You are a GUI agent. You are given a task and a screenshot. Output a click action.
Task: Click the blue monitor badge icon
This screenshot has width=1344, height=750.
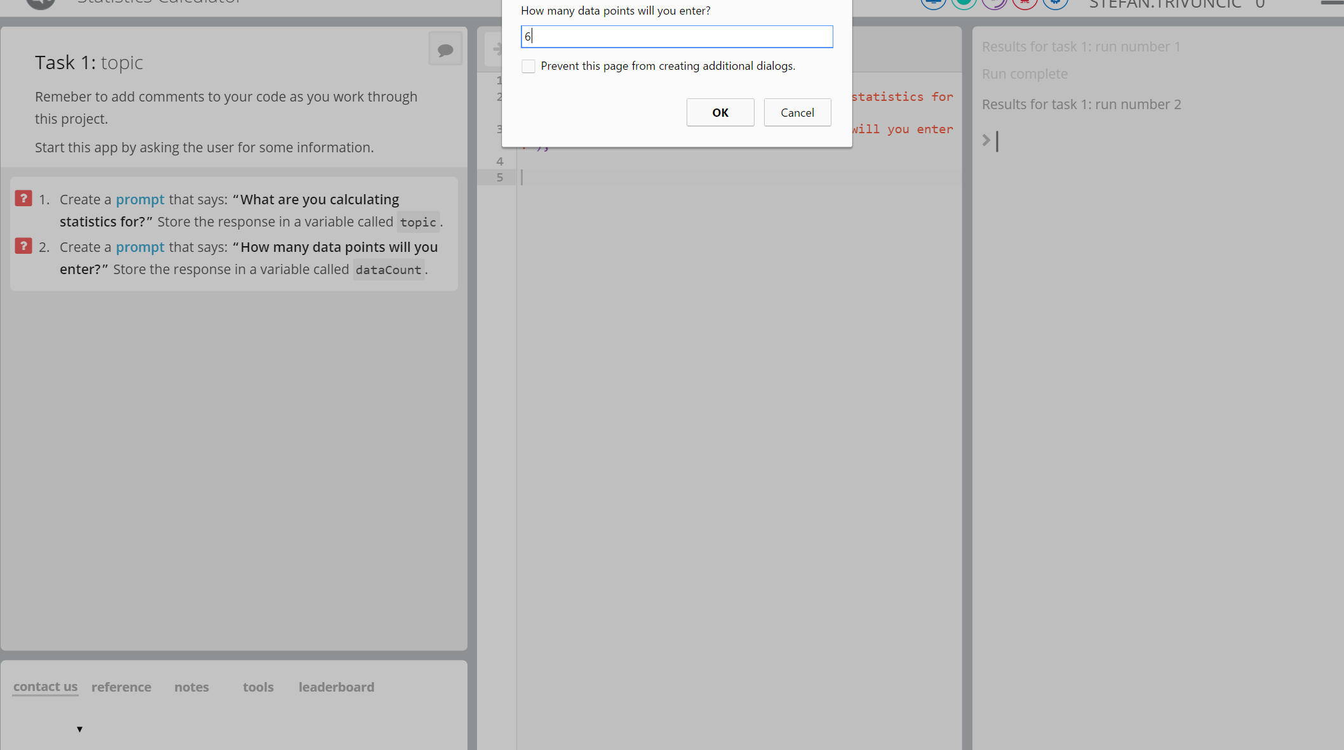pyautogui.click(x=933, y=3)
